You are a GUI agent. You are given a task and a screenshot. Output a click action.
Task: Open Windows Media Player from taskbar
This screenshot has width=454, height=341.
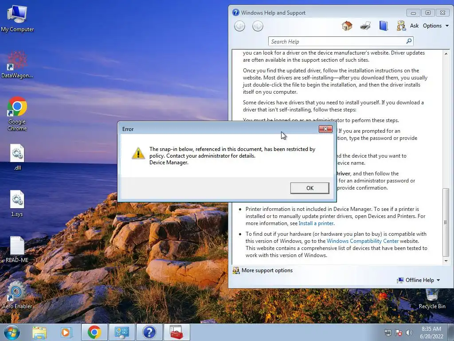66,332
